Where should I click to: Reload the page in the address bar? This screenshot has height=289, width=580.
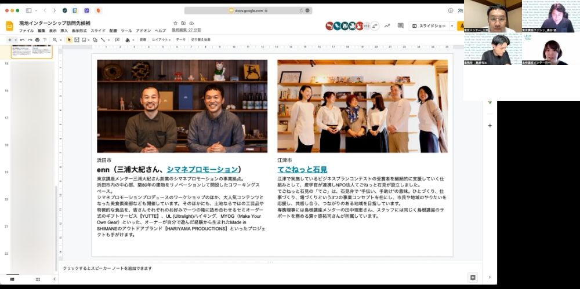pyautogui.click(x=301, y=10)
